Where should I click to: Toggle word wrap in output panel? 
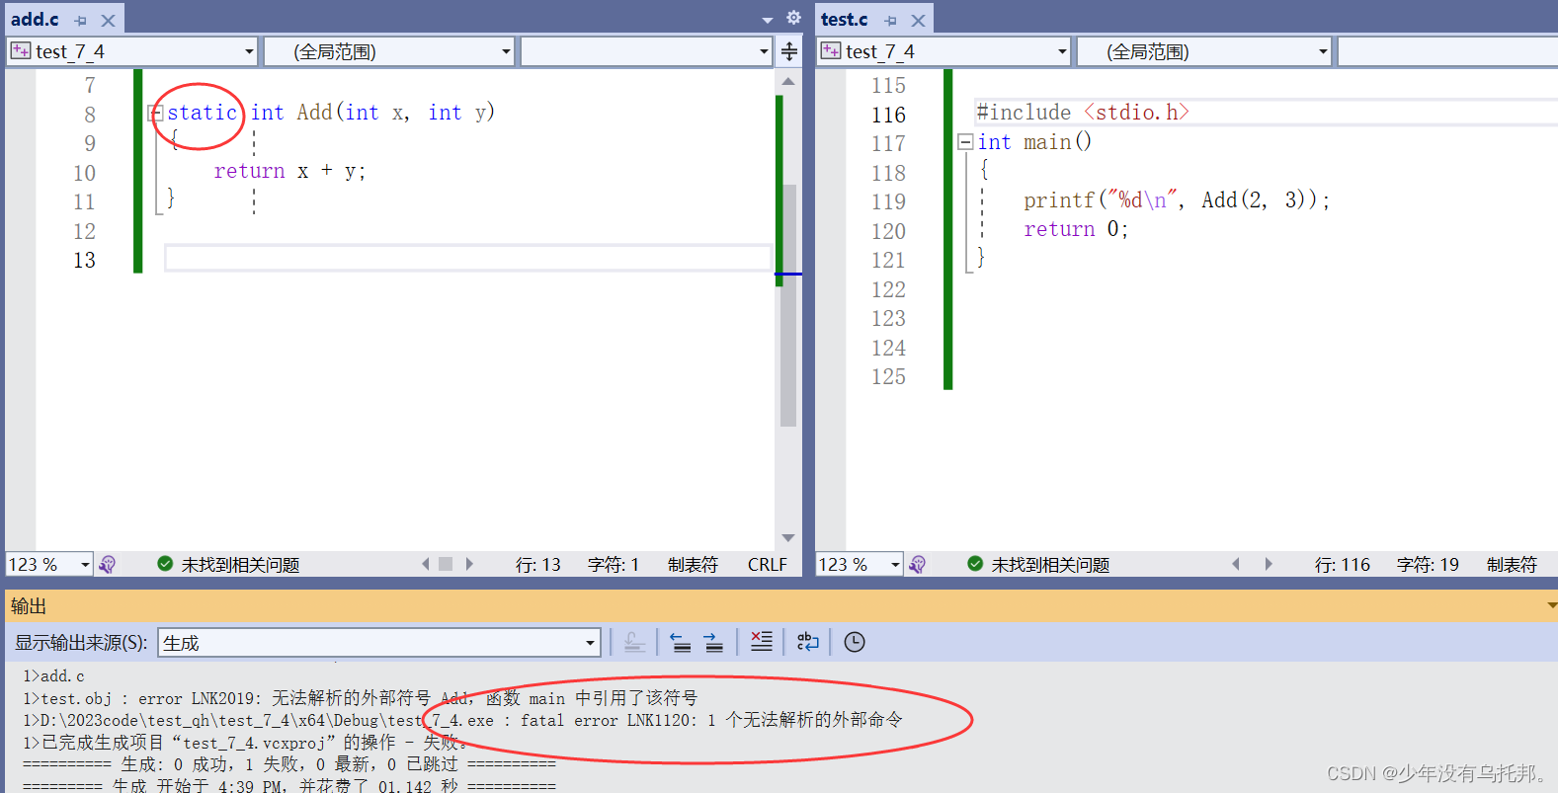(x=808, y=643)
